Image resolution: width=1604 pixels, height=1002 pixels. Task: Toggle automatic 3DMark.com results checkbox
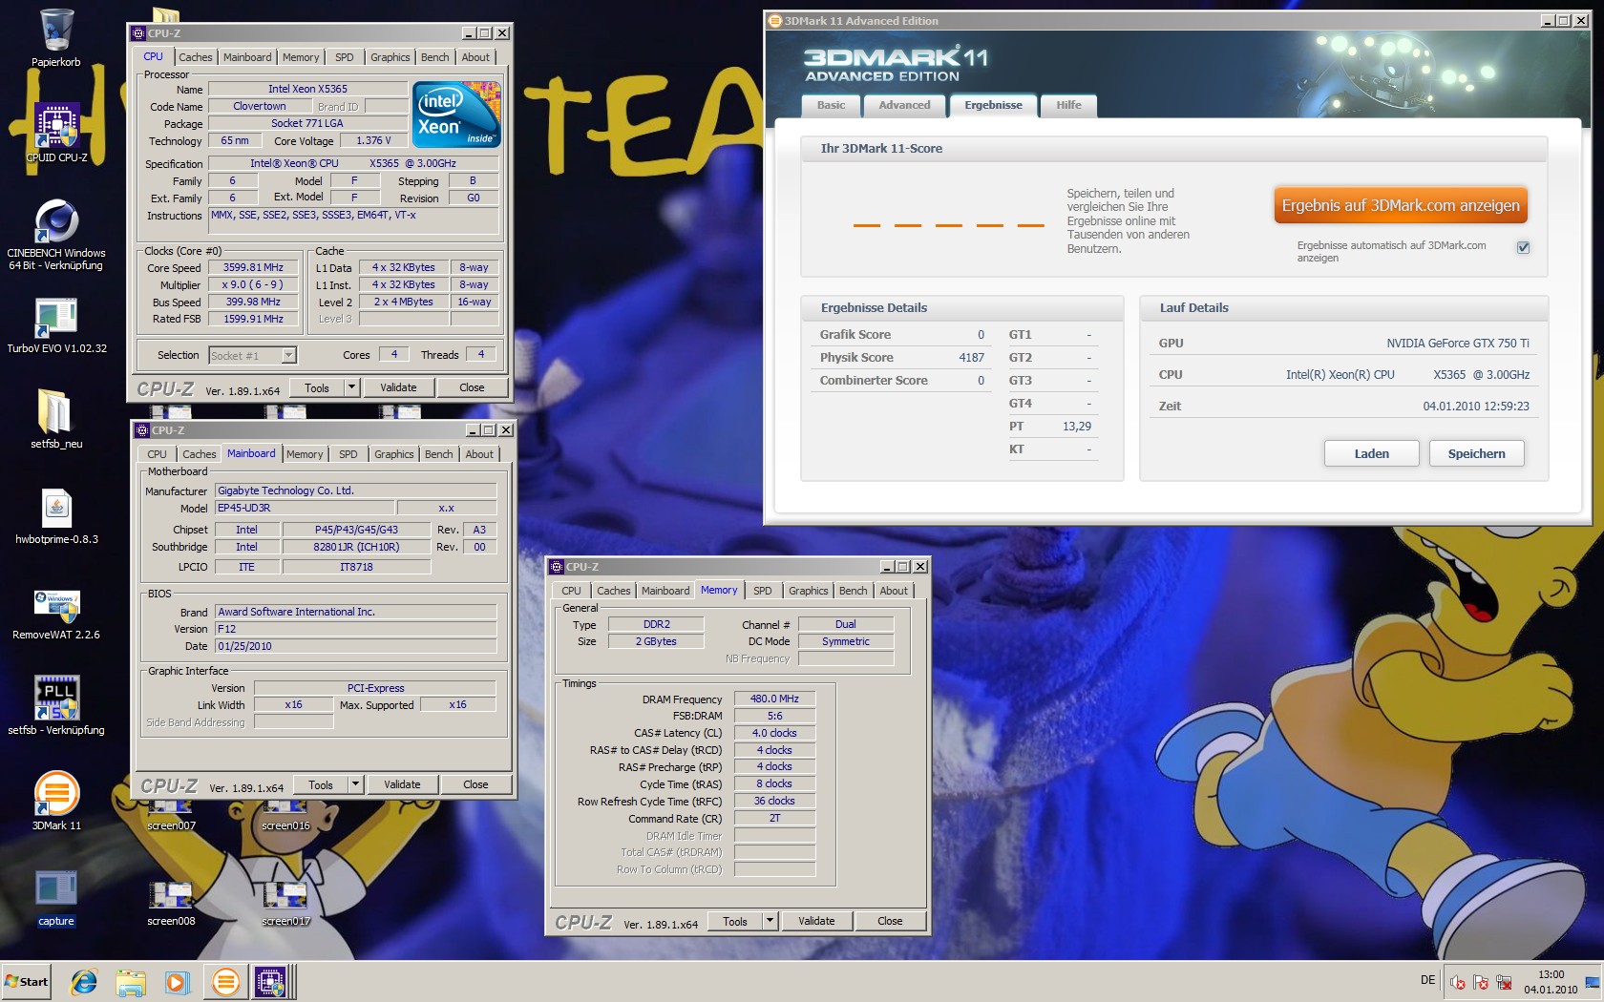coord(1523,247)
